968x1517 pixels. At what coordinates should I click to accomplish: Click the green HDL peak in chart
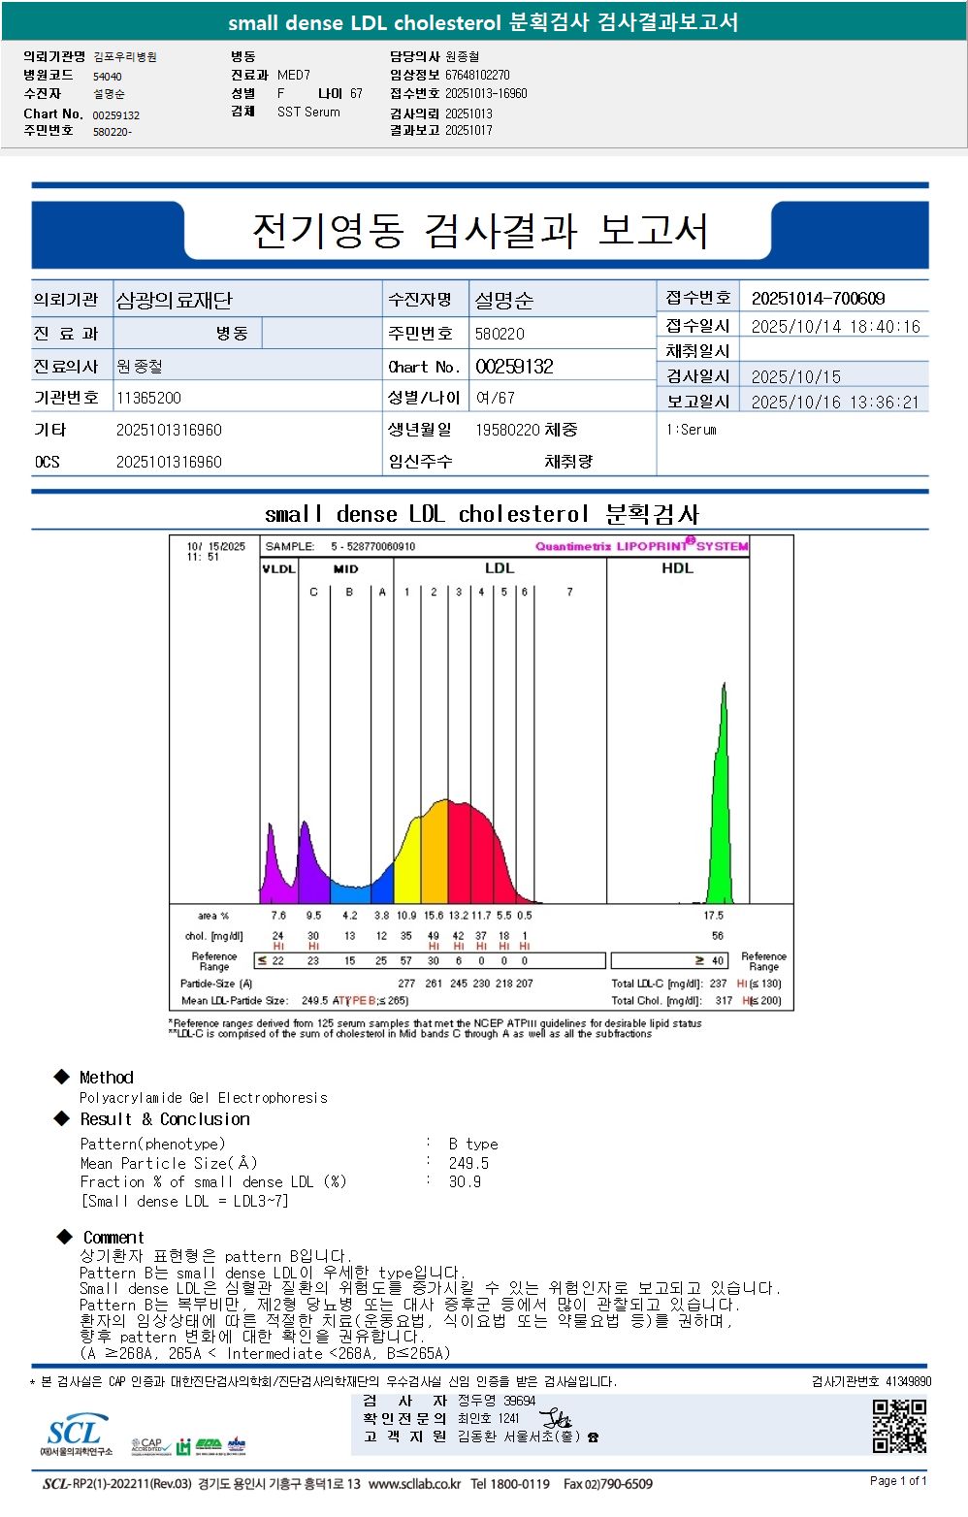point(721,795)
